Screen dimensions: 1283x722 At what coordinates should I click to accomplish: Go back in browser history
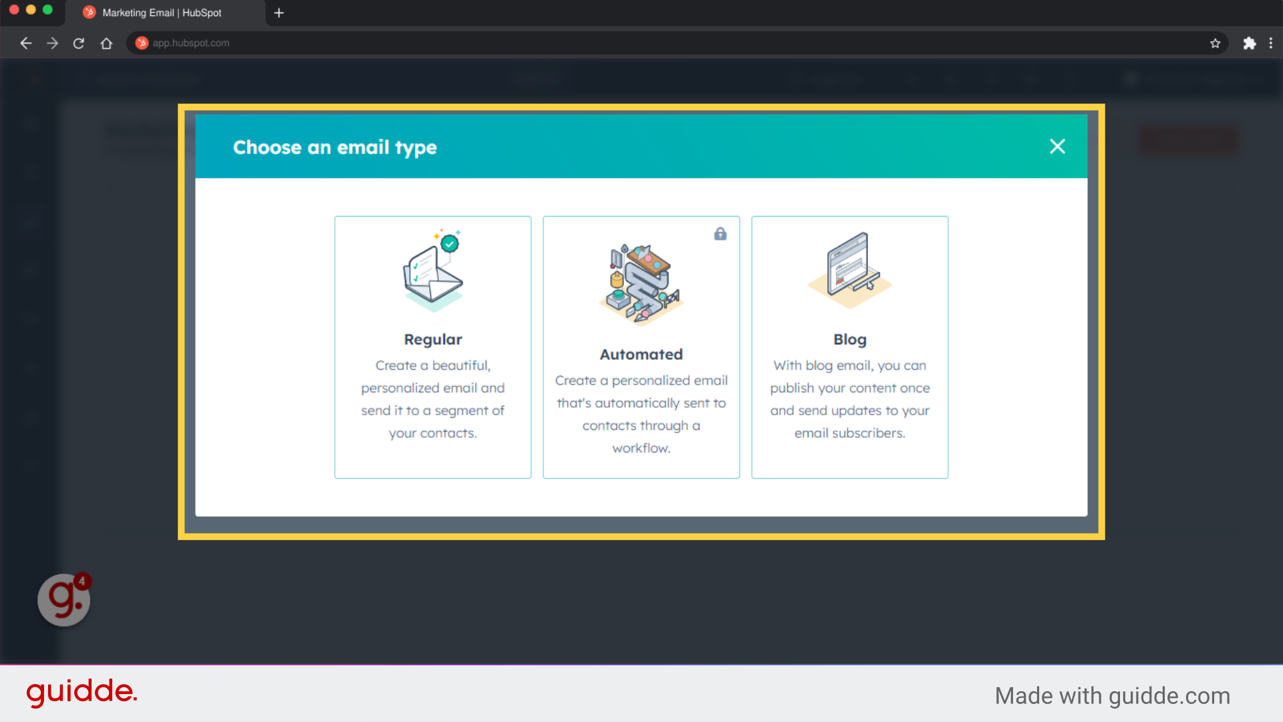click(x=26, y=43)
